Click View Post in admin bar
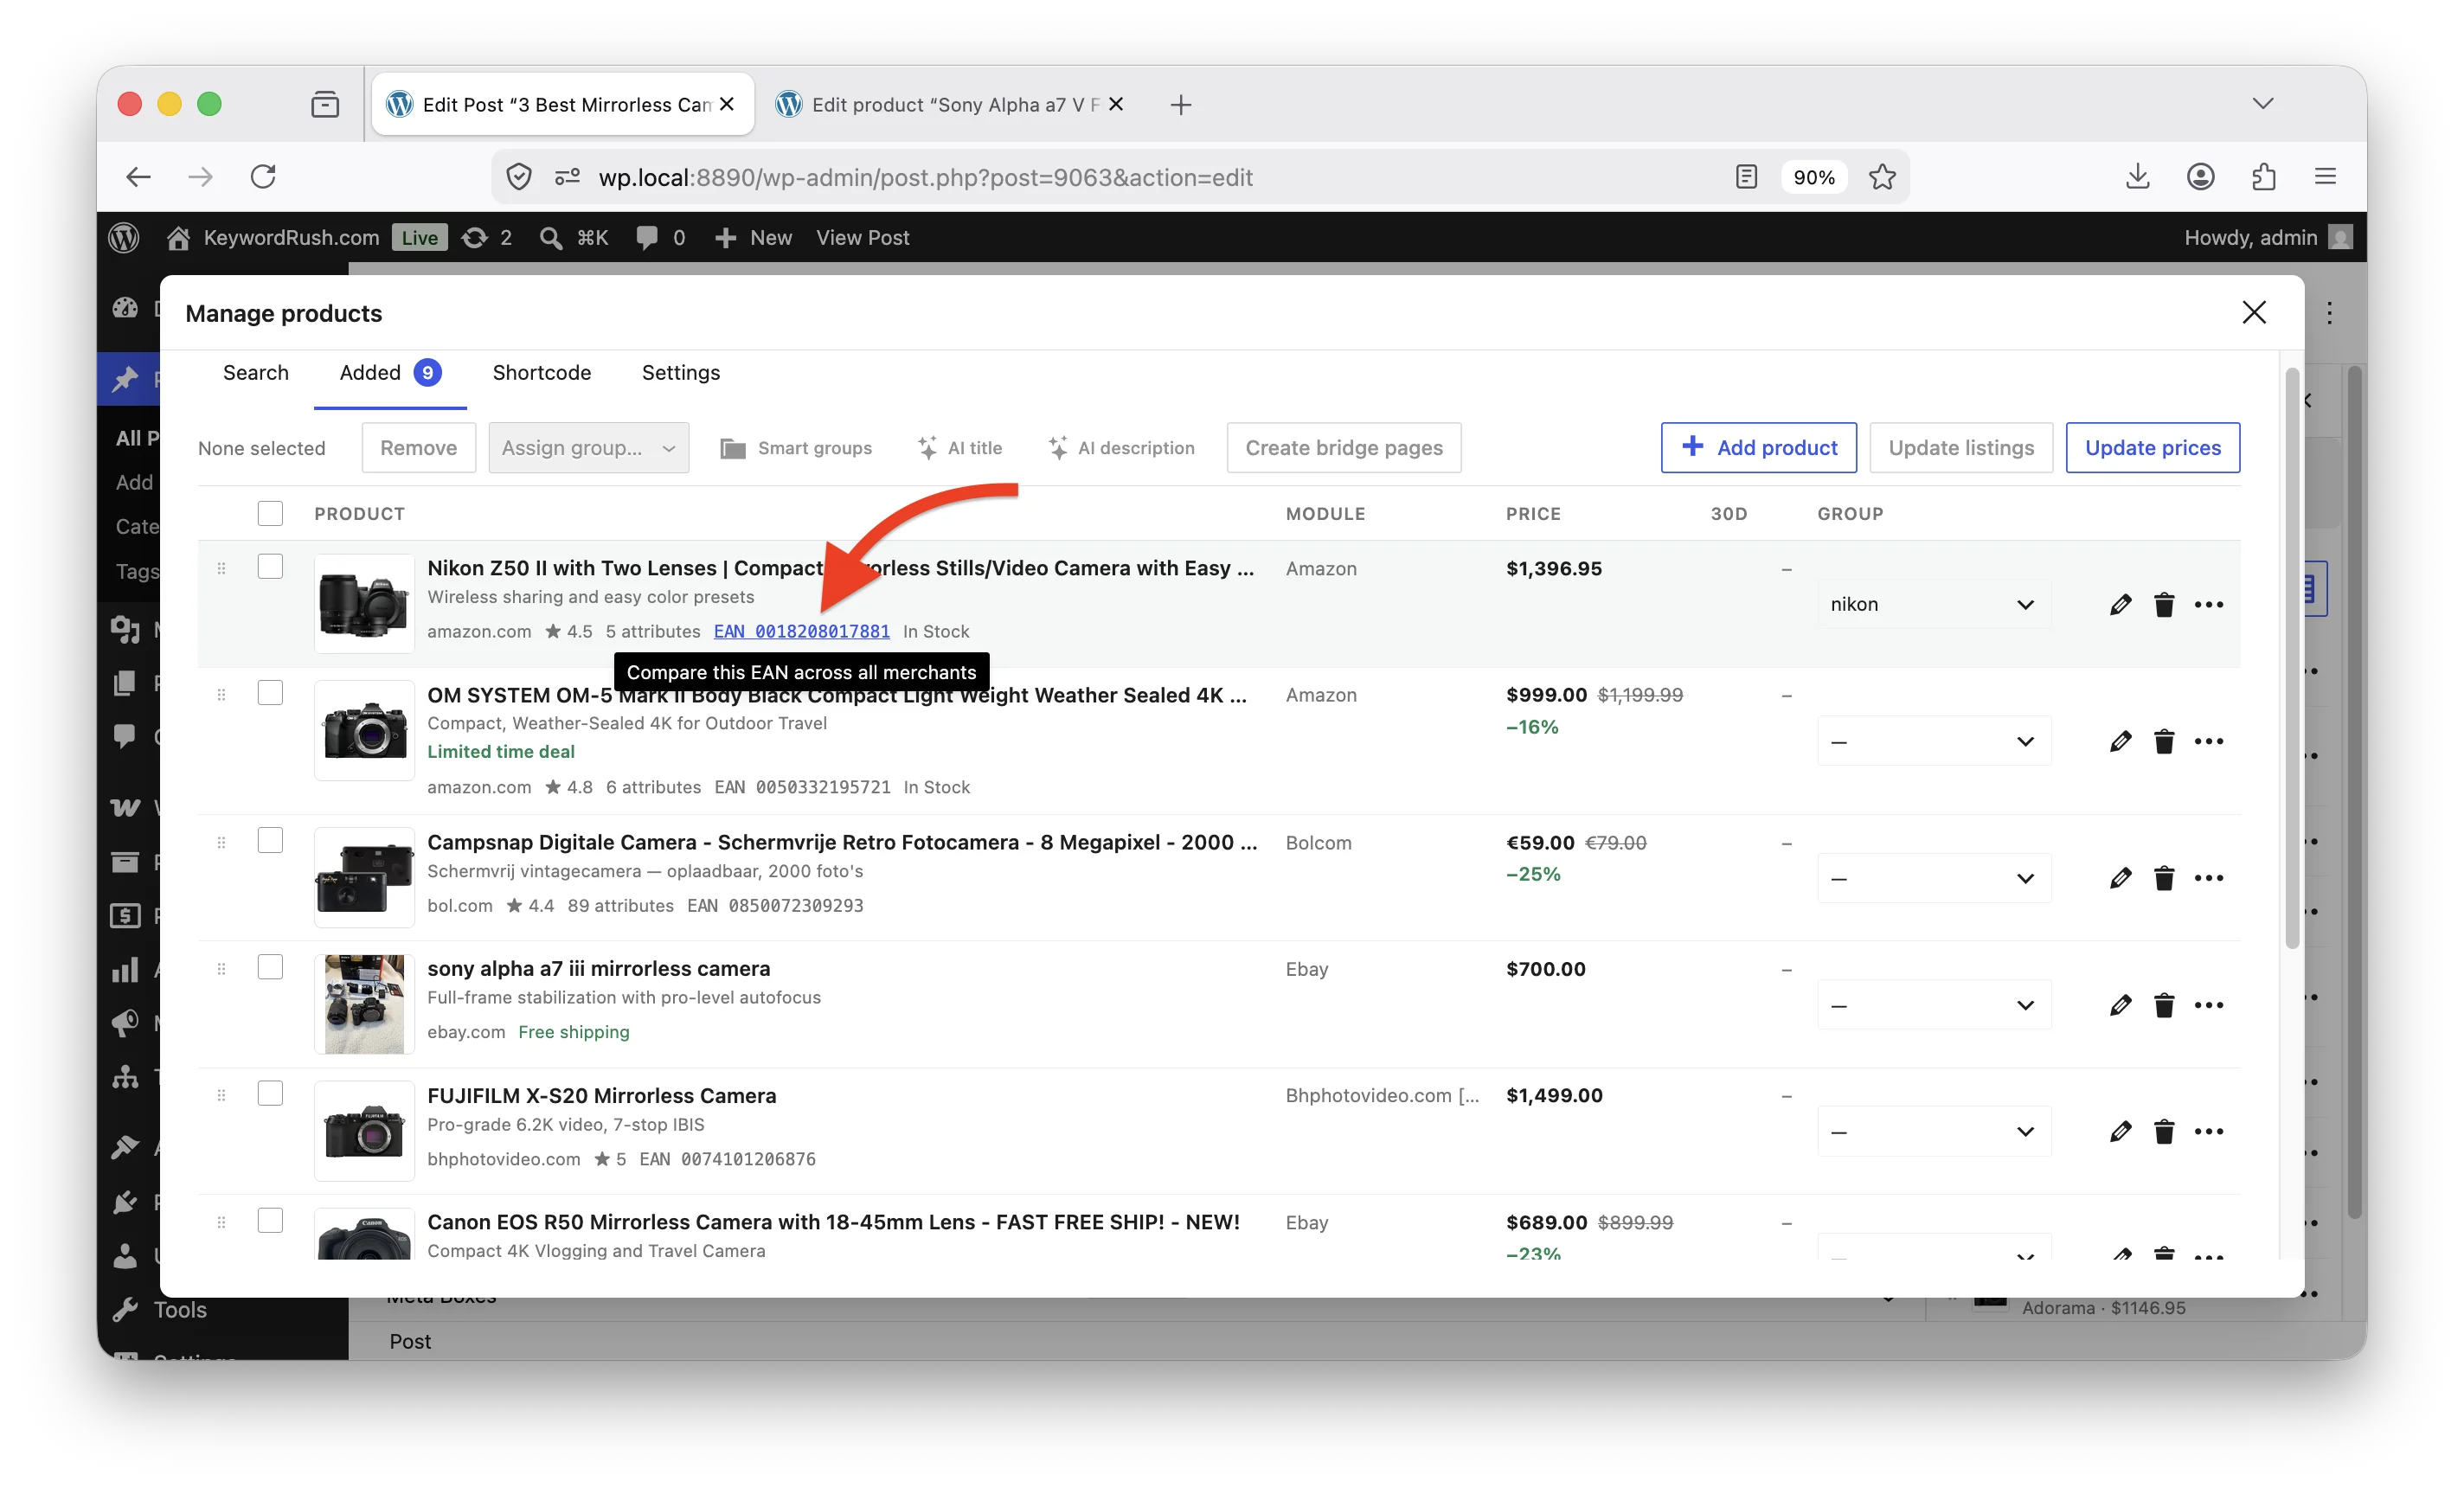Viewport: 2464px width, 1488px height. [862, 237]
